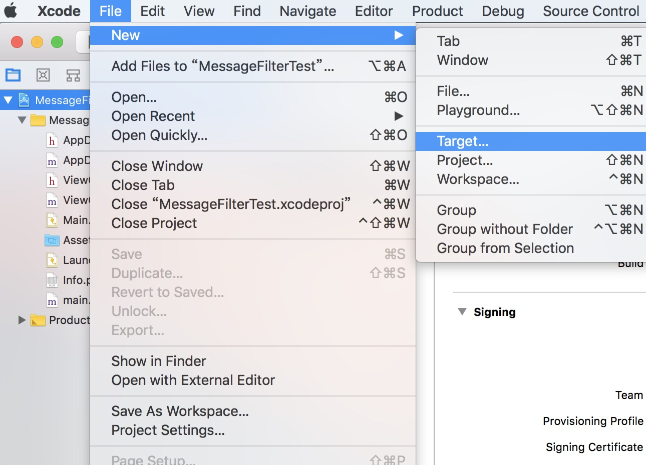This screenshot has width=646, height=465.
Task: Open the Product menu in menu bar
Action: [437, 11]
